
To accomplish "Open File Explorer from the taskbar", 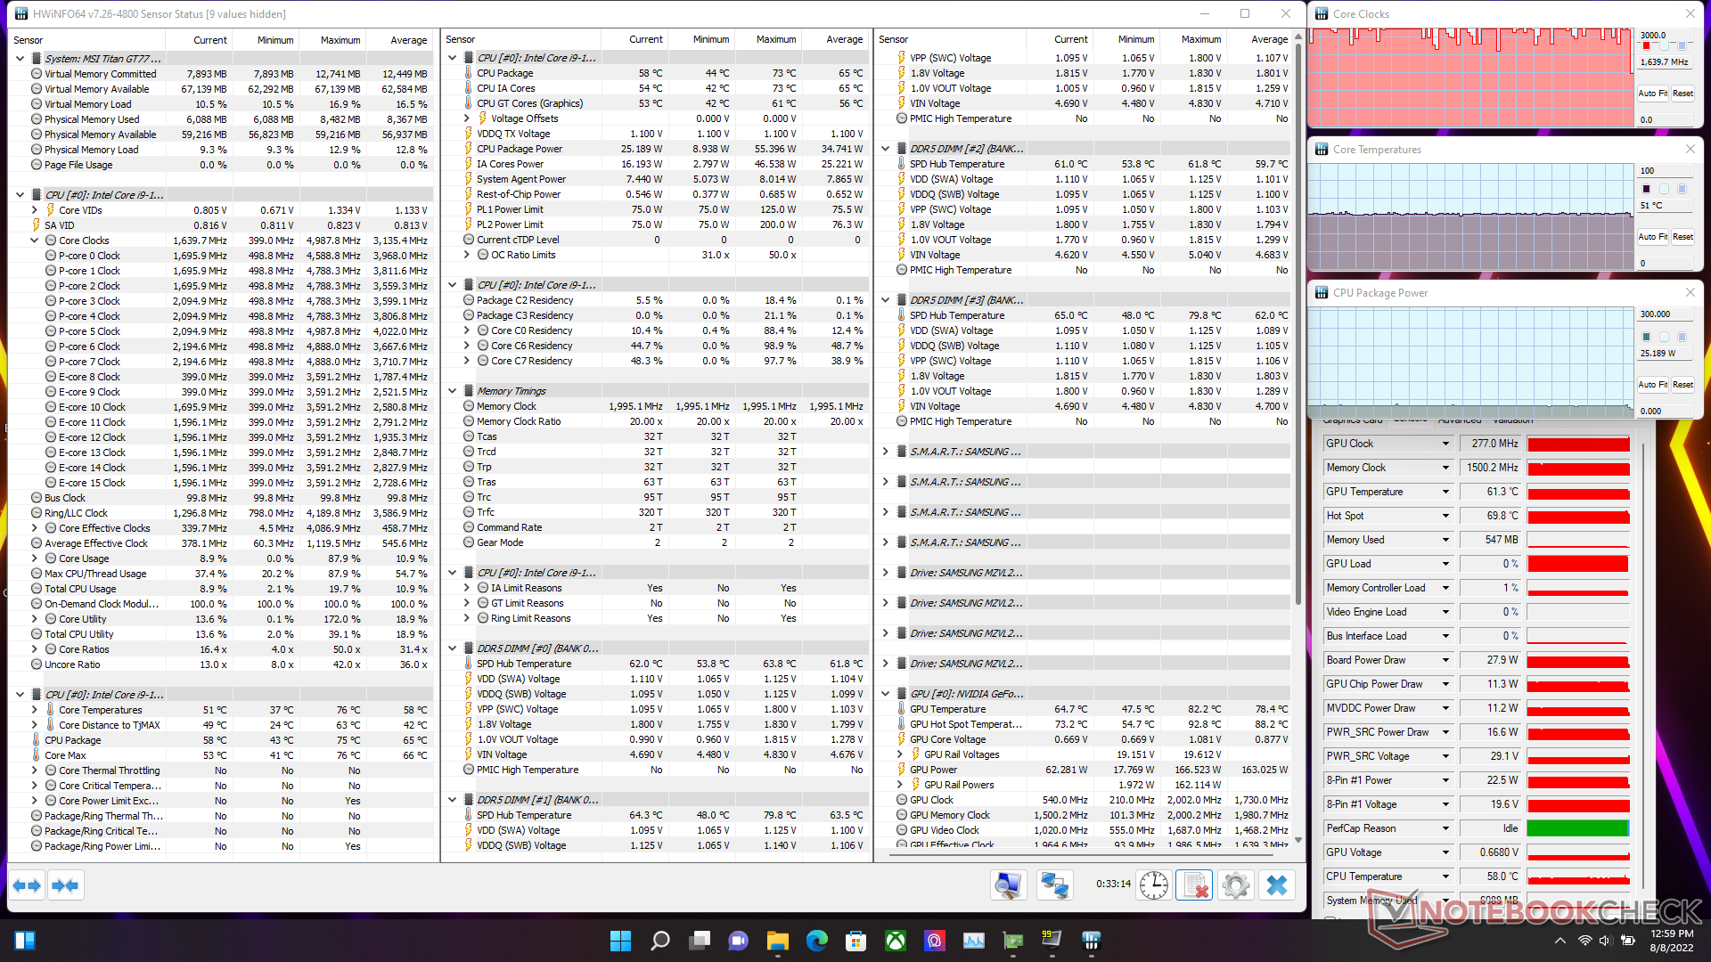I will [x=777, y=941].
